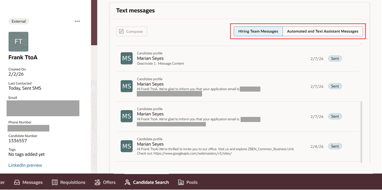
Task: Select the Candidate Search person icon
Action: (127, 182)
